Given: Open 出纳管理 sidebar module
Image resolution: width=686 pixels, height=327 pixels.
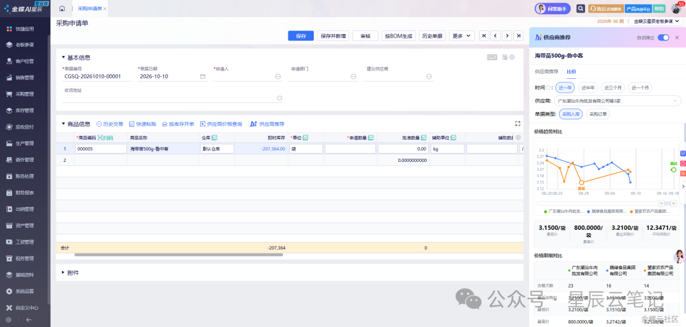Looking at the screenshot, I should click(x=25, y=210).
